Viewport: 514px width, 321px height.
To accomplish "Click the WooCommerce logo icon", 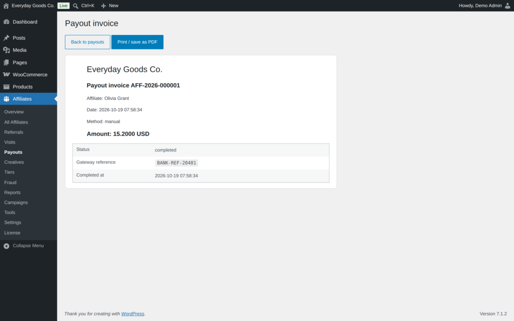I will pyautogui.click(x=6, y=74).
